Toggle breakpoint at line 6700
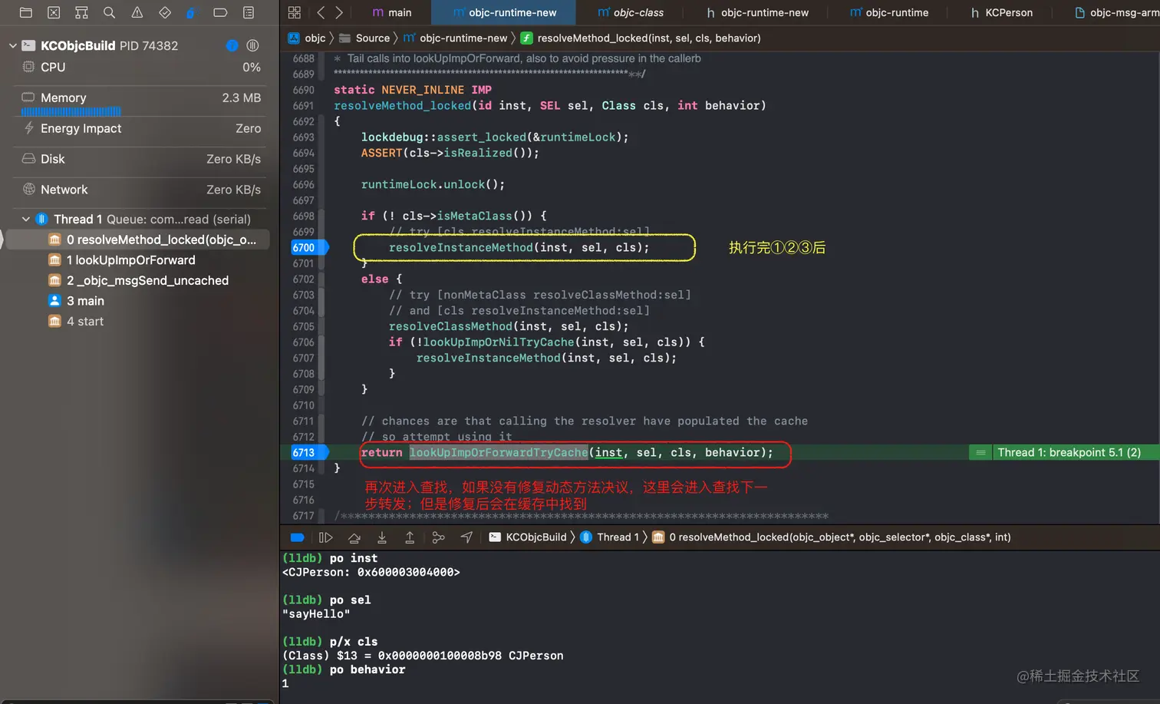This screenshot has width=1160, height=704. click(309, 247)
